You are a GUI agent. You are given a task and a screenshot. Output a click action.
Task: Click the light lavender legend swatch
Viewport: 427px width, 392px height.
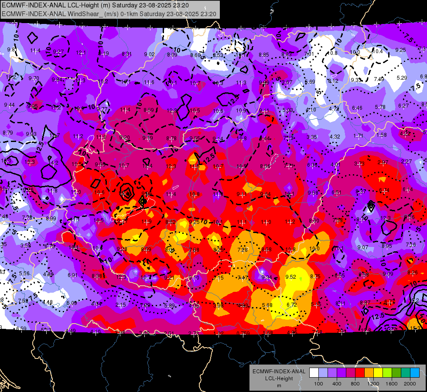[x=323, y=373]
